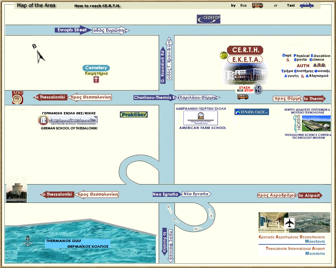Viewport: 336px width, 268px height.
Task: Click the bus icon in header
Action: tap(257, 6)
